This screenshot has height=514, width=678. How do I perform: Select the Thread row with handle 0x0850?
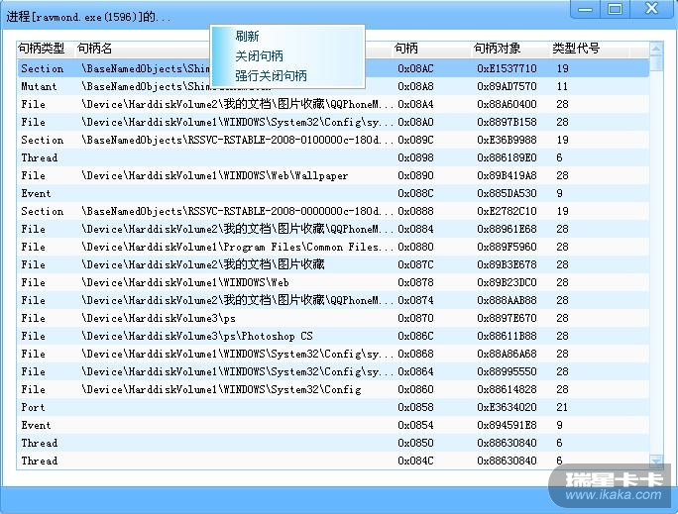333,443
